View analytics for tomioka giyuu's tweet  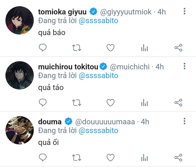(x=144, y=48)
